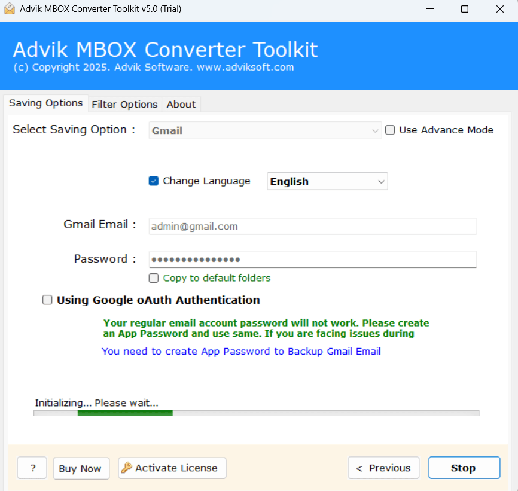This screenshot has height=491, width=518.
Task: Enable the Use Advance Mode checkbox
Action: pos(390,130)
